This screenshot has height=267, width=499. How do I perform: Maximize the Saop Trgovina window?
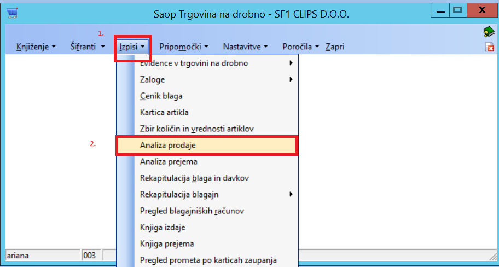tap(458, 11)
